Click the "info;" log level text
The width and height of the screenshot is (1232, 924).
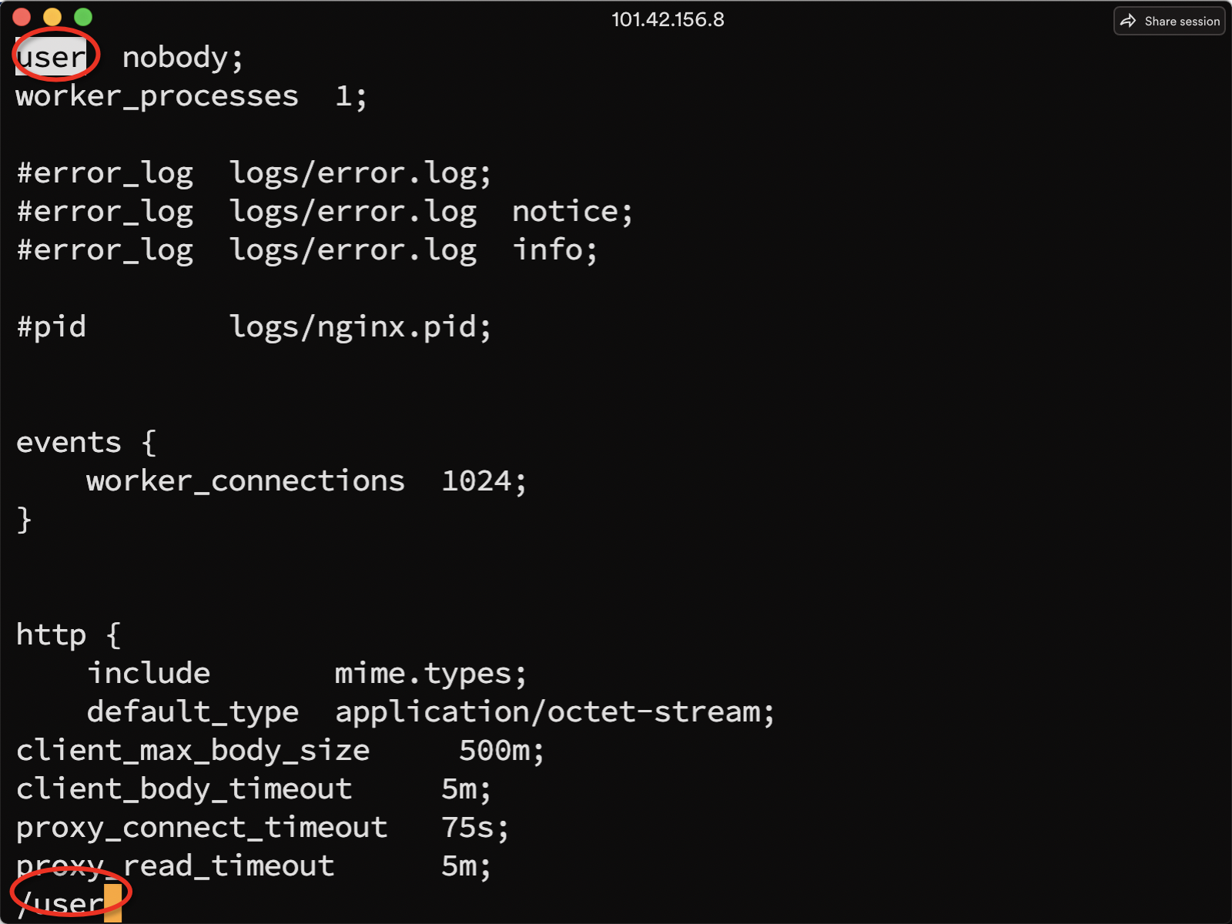pyautogui.click(x=554, y=250)
